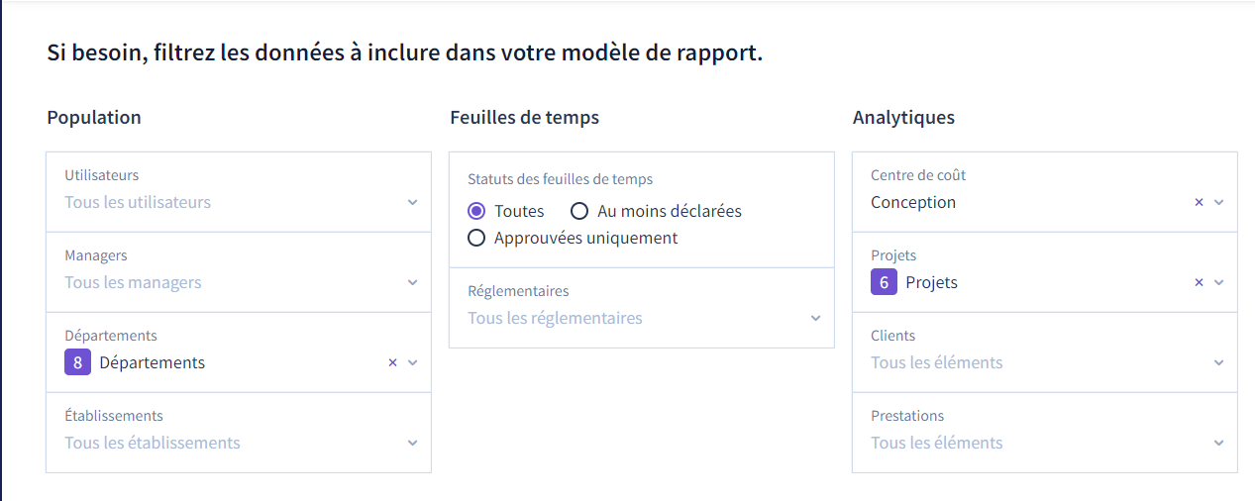Click the Tous les utilisateurs field

point(239,192)
